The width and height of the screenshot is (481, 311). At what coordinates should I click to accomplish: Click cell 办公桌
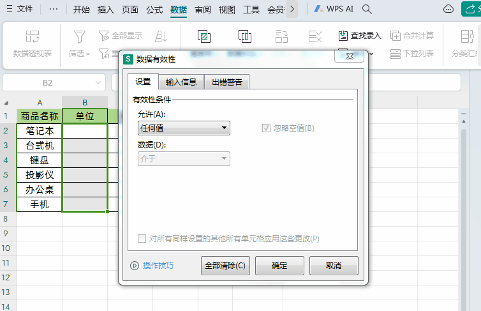(x=40, y=190)
